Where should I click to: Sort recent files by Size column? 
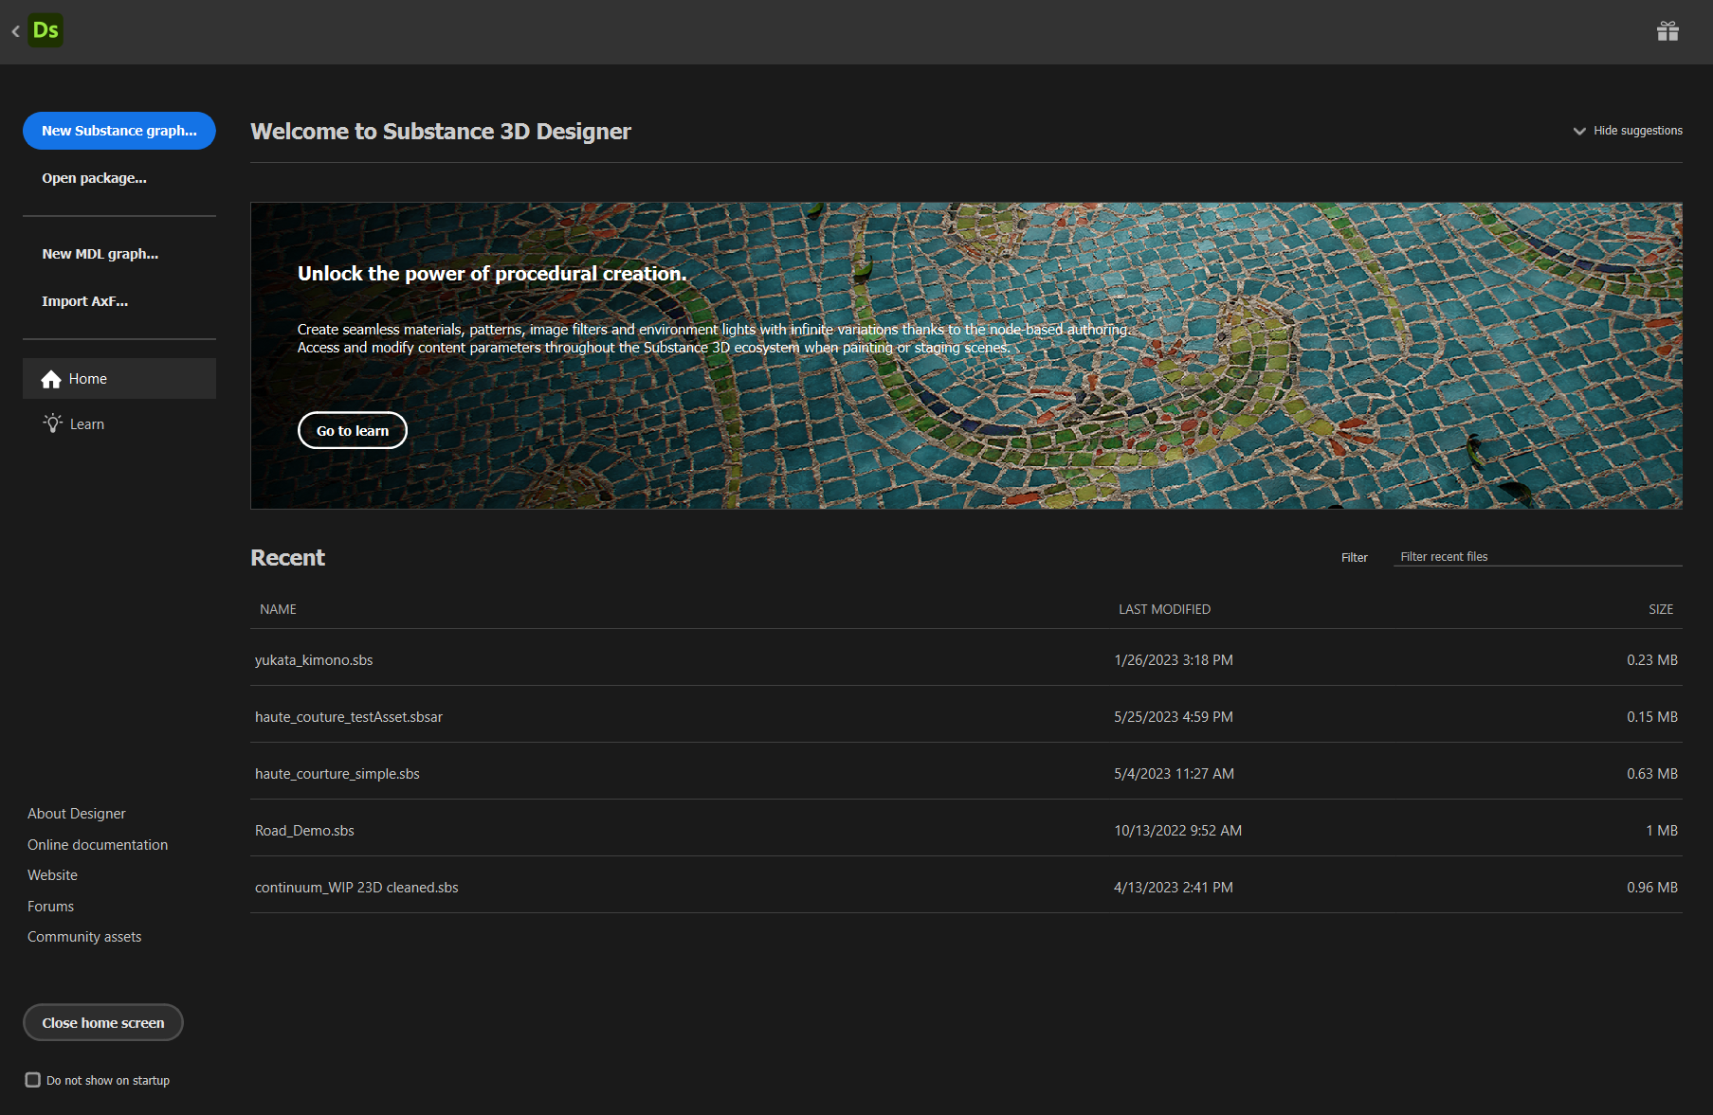coord(1661,609)
